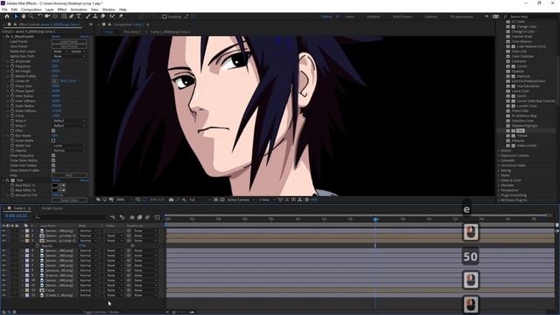Click the stopwatch icon next to Amplitude

(12, 61)
